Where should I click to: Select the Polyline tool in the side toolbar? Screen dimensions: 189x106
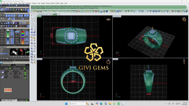32,18
